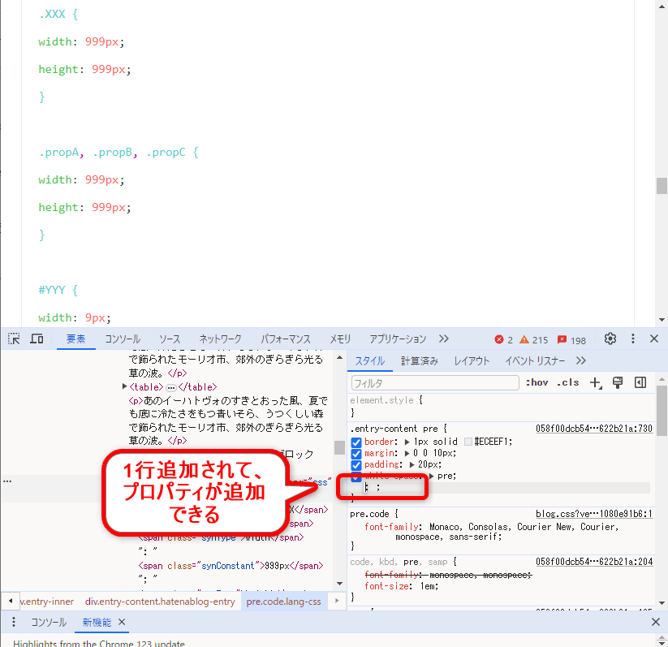Focus the フィルタ styles filter field
Image resolution: width=668 pixels, height=647 pixels.
pos(435,382)
